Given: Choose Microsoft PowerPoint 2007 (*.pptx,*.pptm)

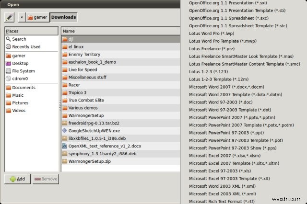Looking at the screenshot, I should point(232,117).
